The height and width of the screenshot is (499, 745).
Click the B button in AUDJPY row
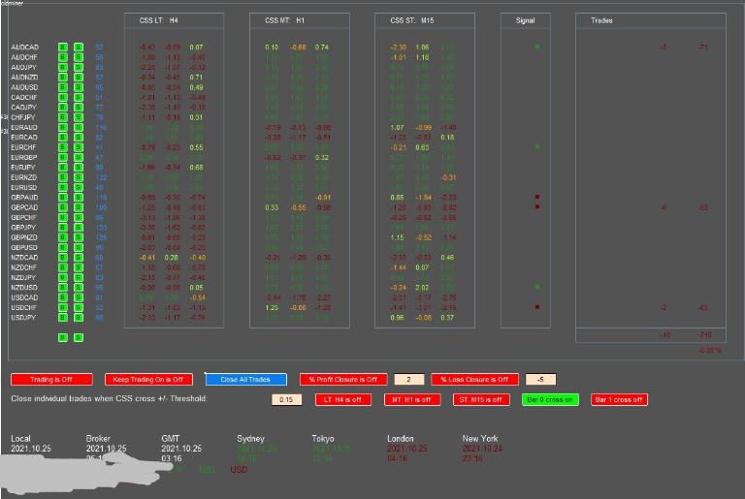(63, 67)
